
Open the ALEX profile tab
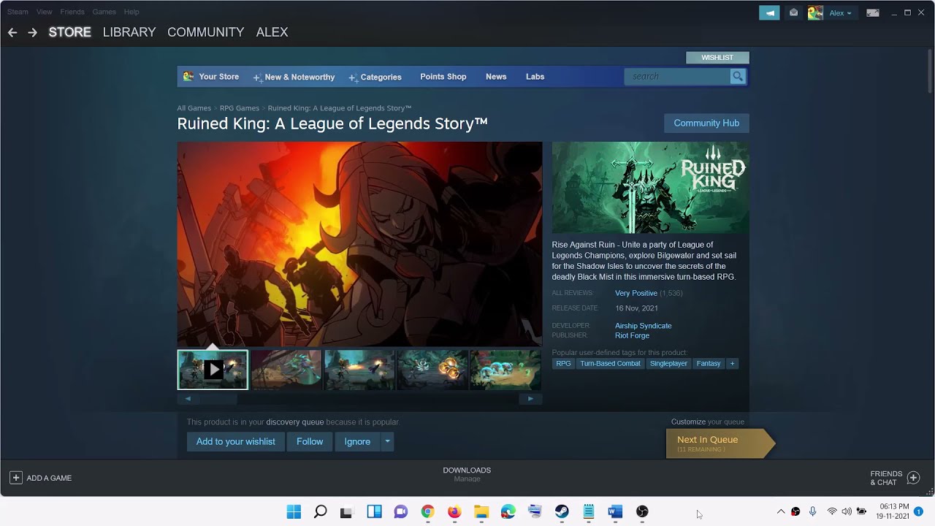272,32
